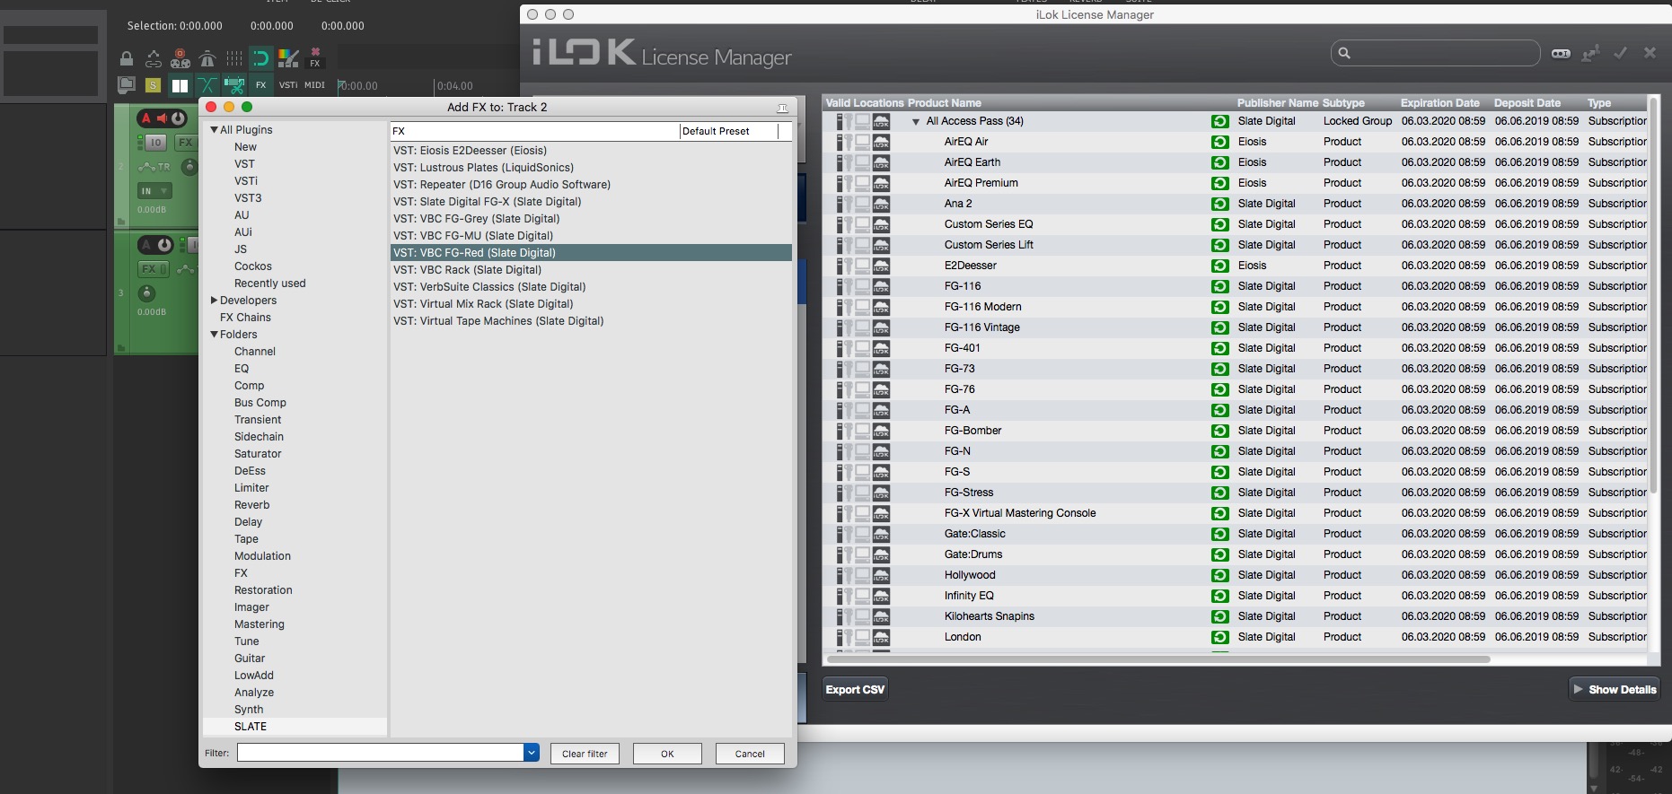Viewport: 1672px width, 794px height.
Task: Open the Reverb folder
Action: (x=251, y=505)
